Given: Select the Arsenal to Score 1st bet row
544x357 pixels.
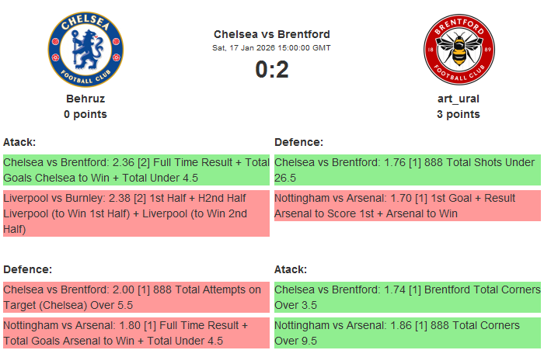Looking at the screenshot, I should point(407,206).
